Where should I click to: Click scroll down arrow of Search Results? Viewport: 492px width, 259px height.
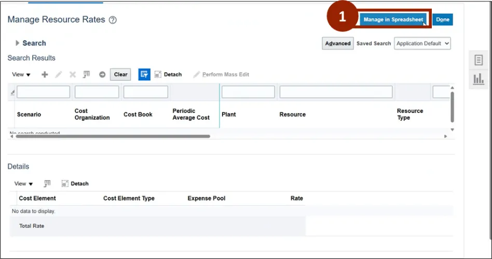click(x=452, y=129)
